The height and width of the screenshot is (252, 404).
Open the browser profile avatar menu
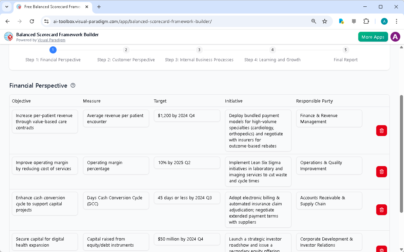(384, 21)
